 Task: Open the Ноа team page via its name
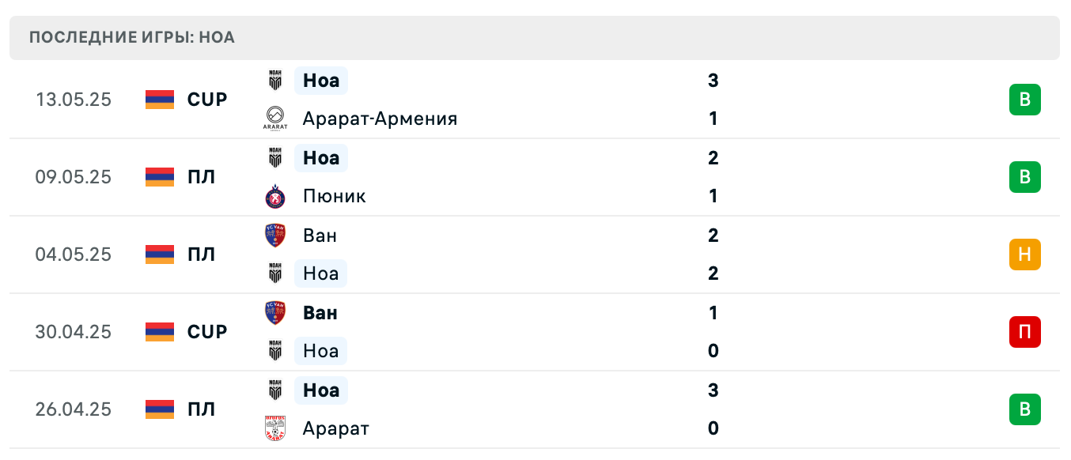click(320, 80)
